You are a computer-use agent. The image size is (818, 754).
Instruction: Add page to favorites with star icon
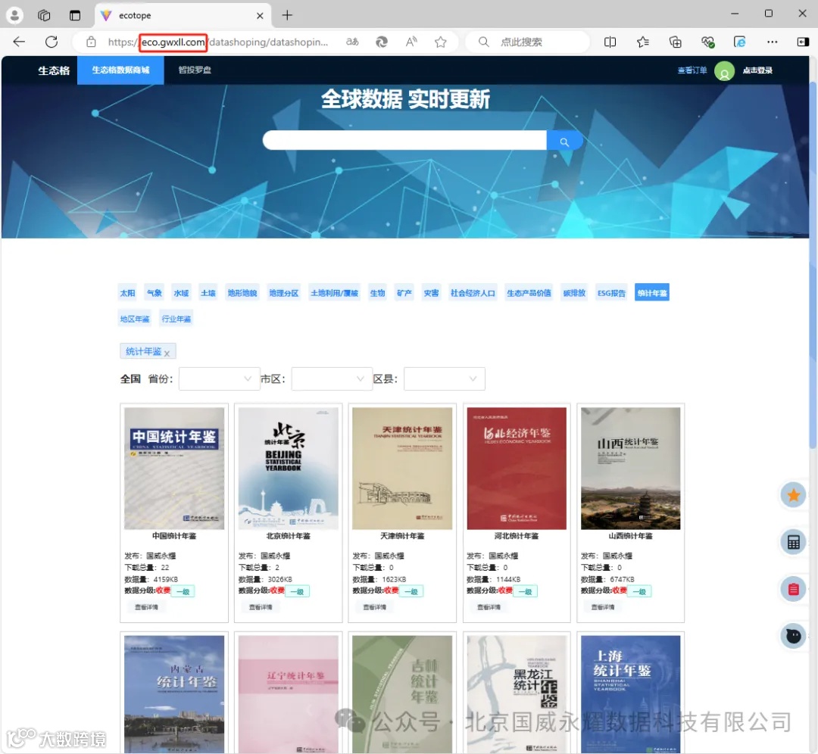coord(441,42)
